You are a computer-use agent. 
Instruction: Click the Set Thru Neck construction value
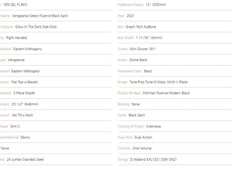pyautogui.click(x=22, y=115)
